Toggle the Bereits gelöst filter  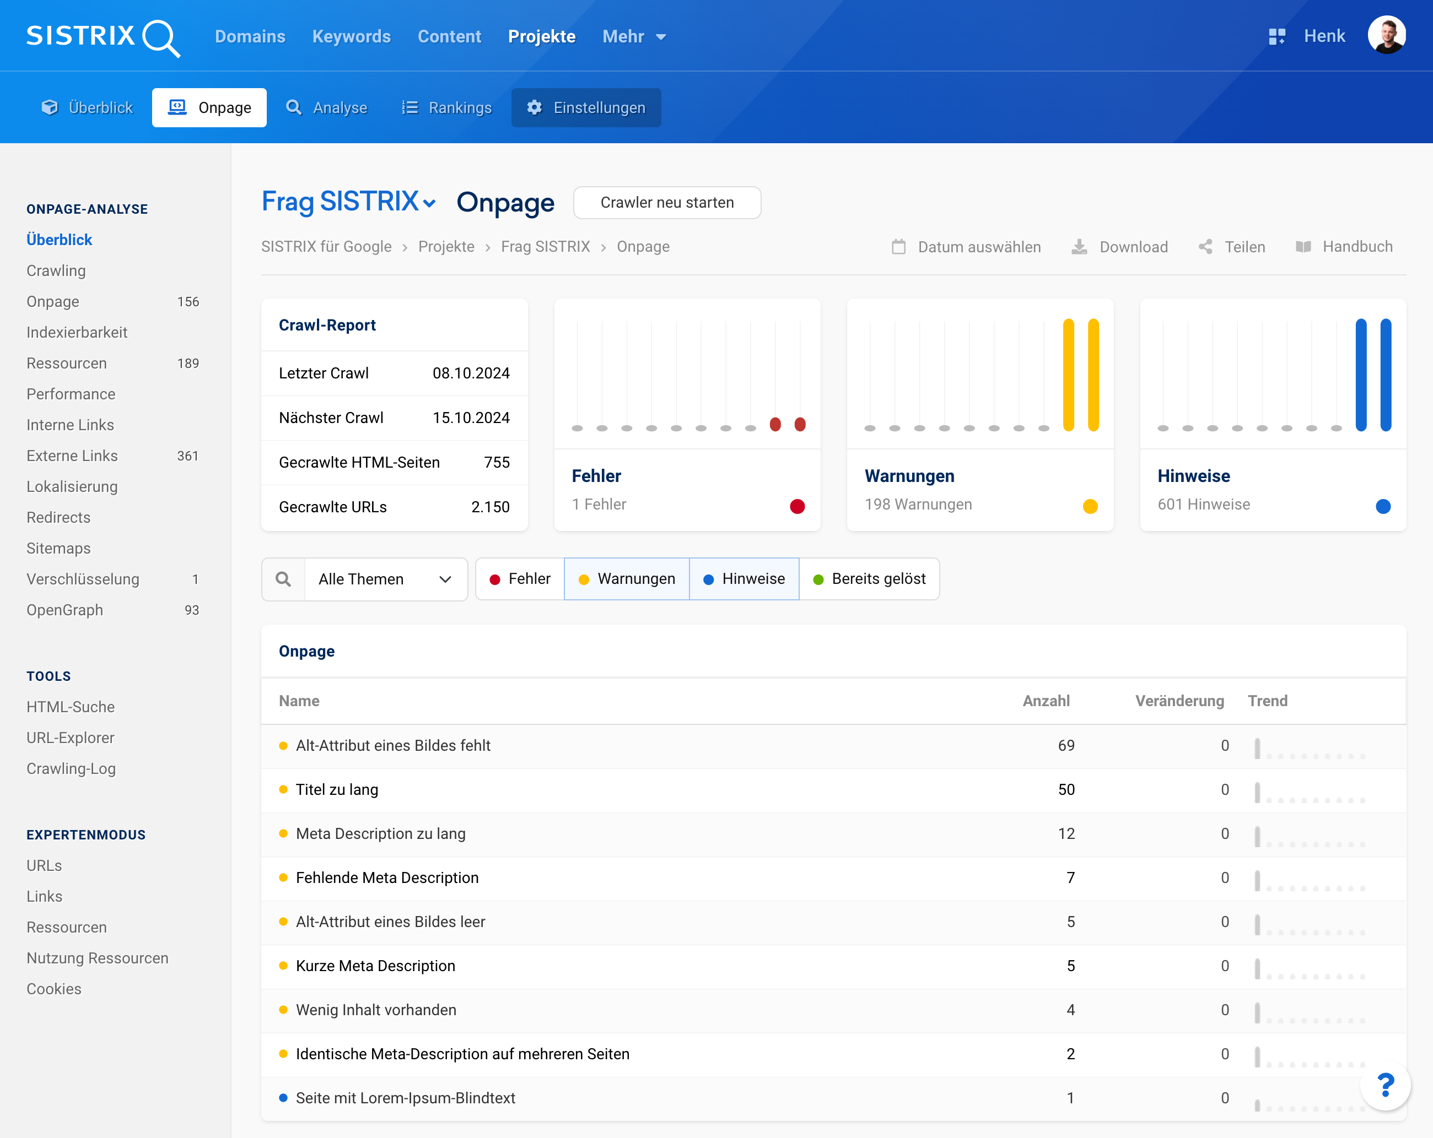(x=869, y=579)
